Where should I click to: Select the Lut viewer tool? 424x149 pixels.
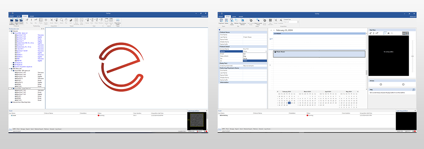71,20
